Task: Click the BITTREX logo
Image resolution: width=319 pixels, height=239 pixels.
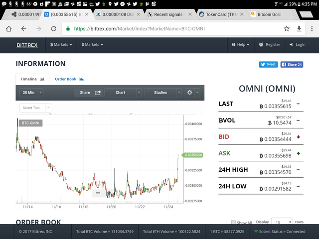Action: point(27,45)
